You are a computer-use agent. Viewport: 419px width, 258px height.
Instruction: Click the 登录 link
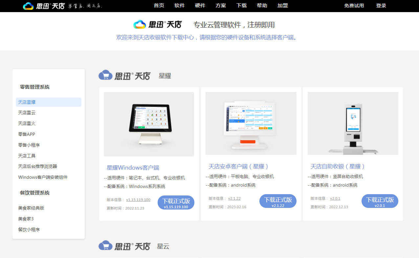(381, 6)
